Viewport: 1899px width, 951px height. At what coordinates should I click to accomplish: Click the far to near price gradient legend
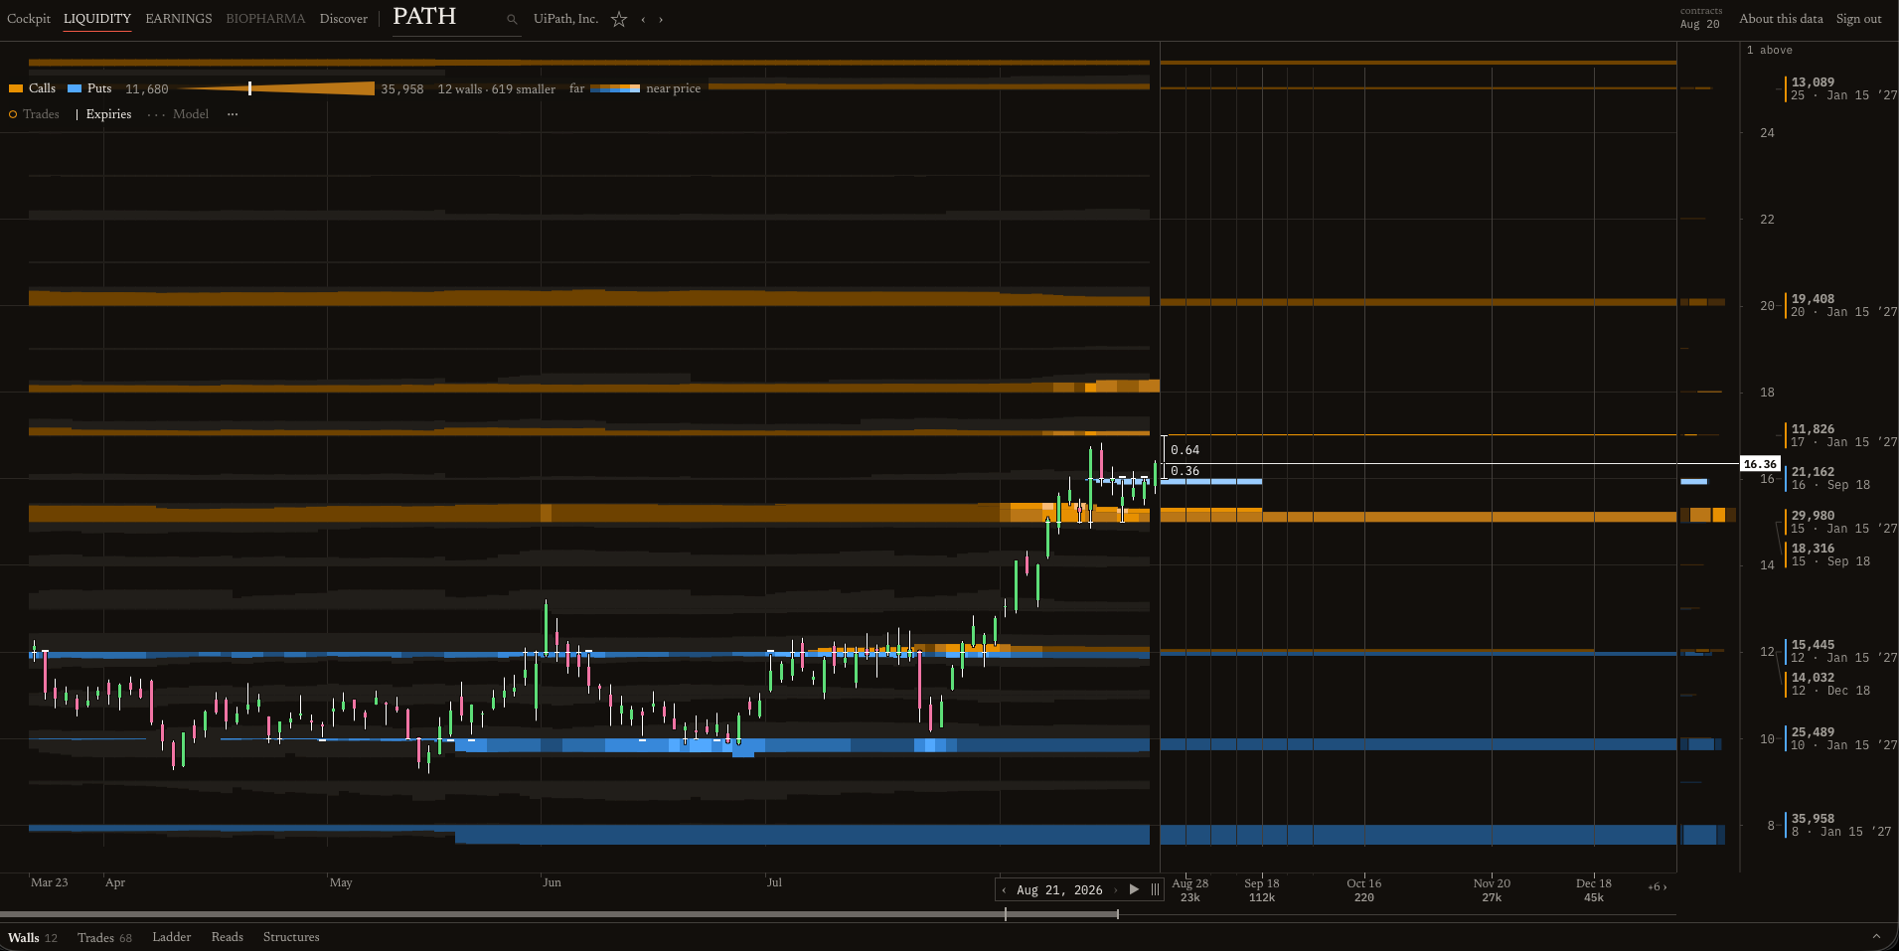615,88
